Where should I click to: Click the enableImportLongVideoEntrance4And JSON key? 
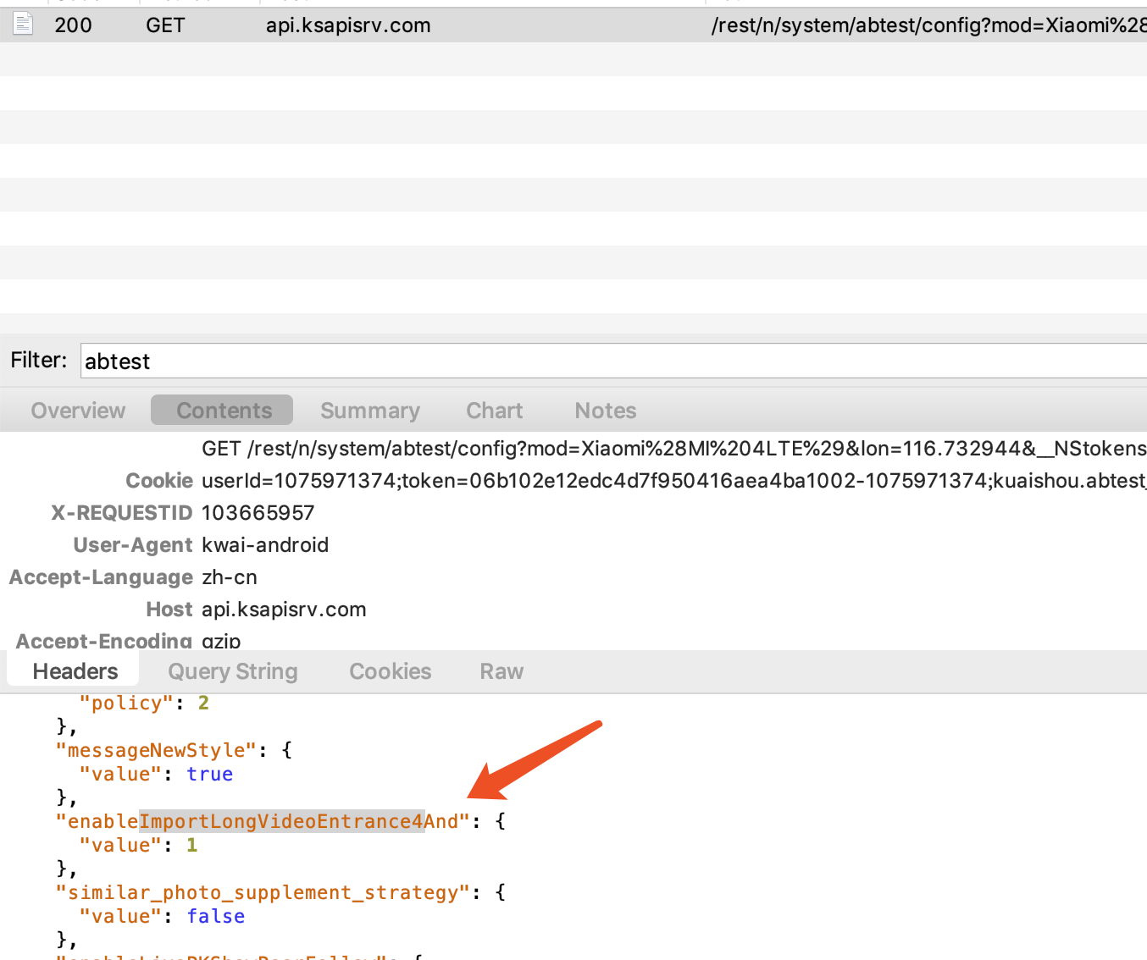click(x=263, y=821)
